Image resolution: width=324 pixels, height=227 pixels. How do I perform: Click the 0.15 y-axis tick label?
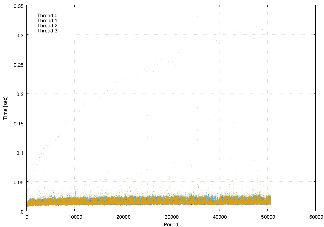click(x=18, y=123)
